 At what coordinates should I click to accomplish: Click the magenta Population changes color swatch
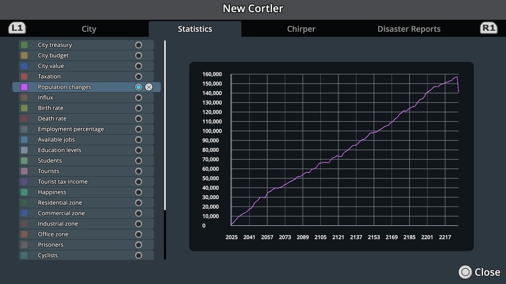[24, 87]
